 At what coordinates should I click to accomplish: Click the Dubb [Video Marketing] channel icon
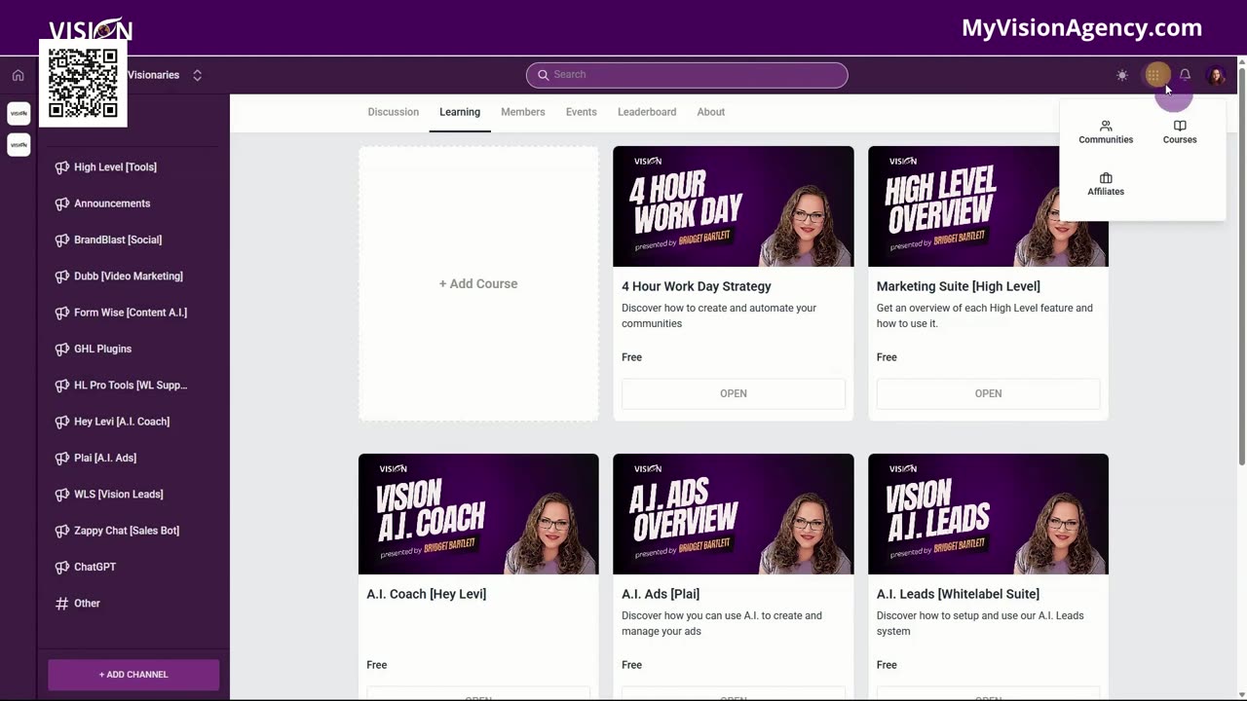coord(62,277)
